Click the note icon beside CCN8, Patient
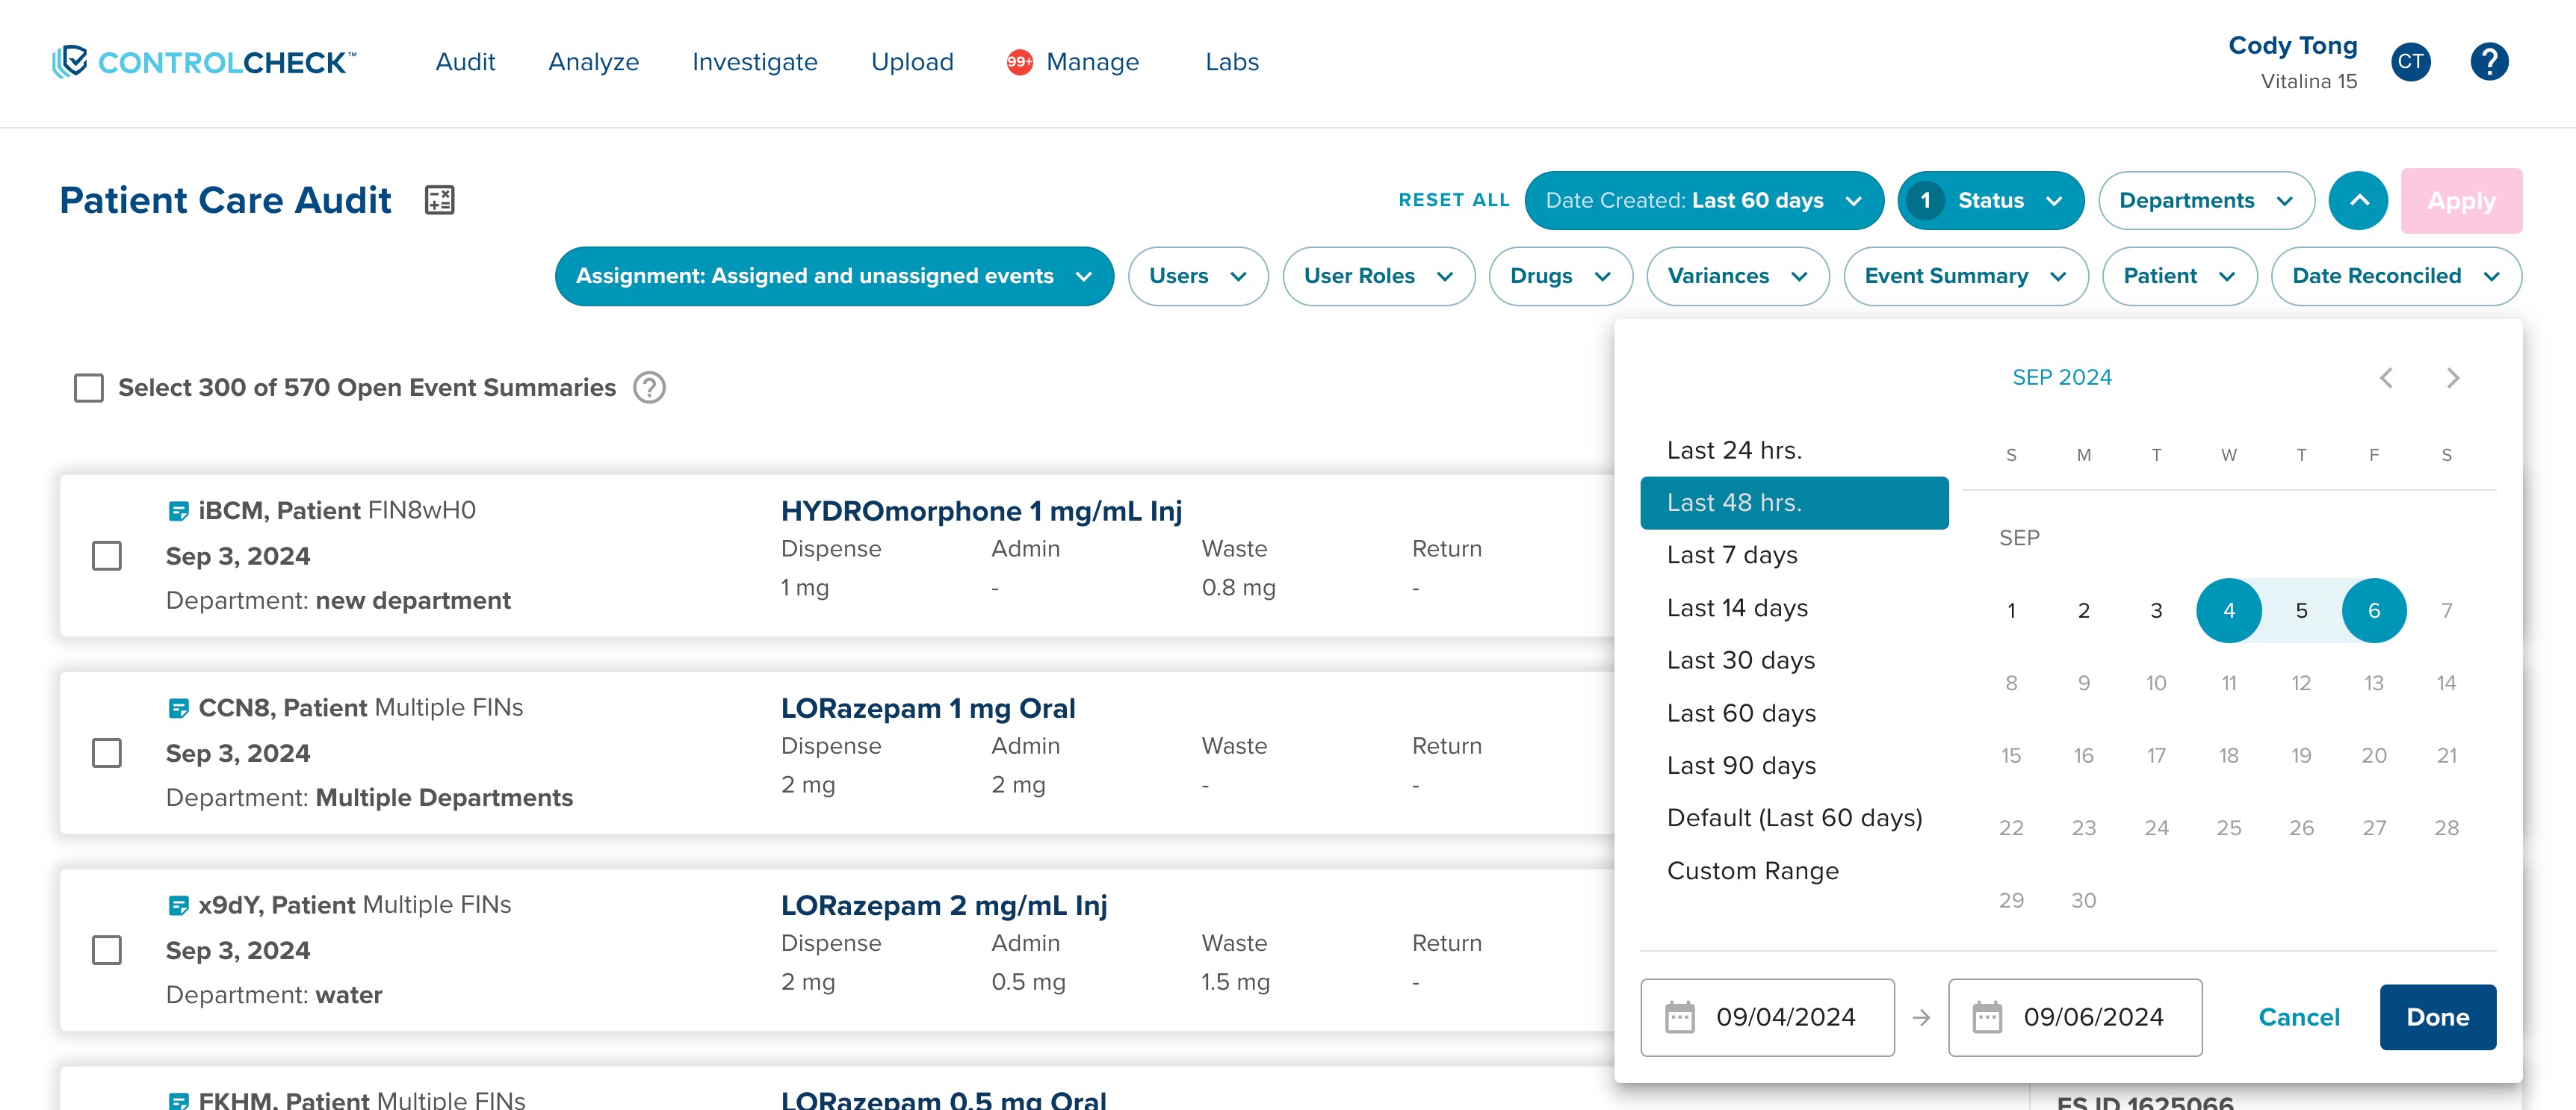2576x1110 pixels. pyautogui.click(x=178, y=708)
